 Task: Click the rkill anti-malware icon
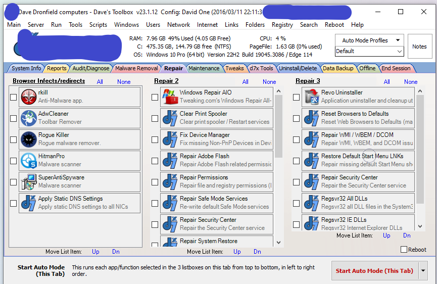[29, 97]
